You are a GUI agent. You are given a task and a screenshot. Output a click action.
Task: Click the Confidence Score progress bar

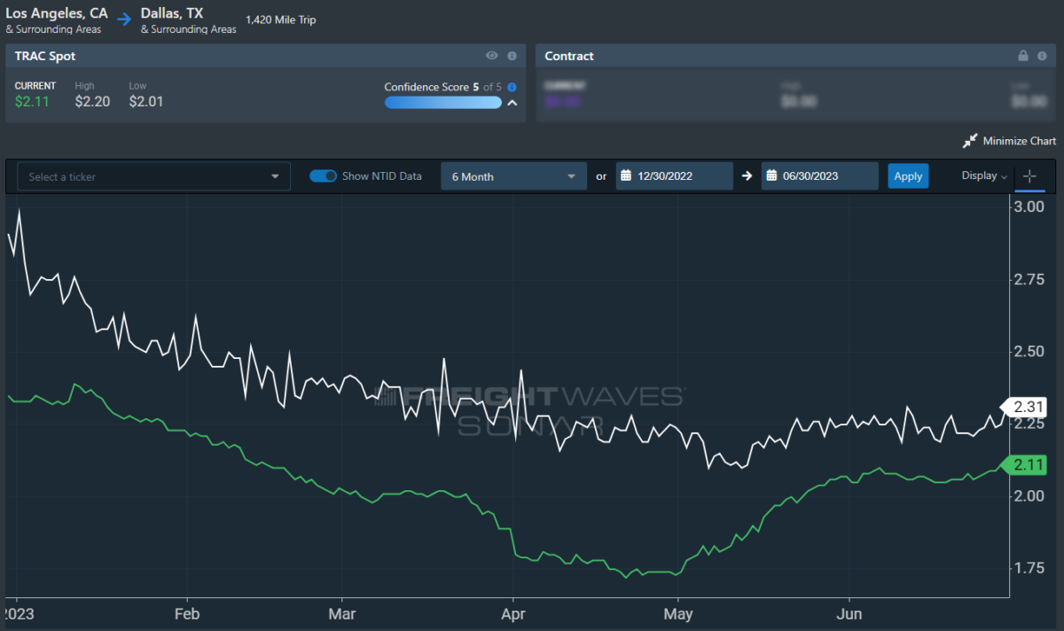click(x=443, y=103)
